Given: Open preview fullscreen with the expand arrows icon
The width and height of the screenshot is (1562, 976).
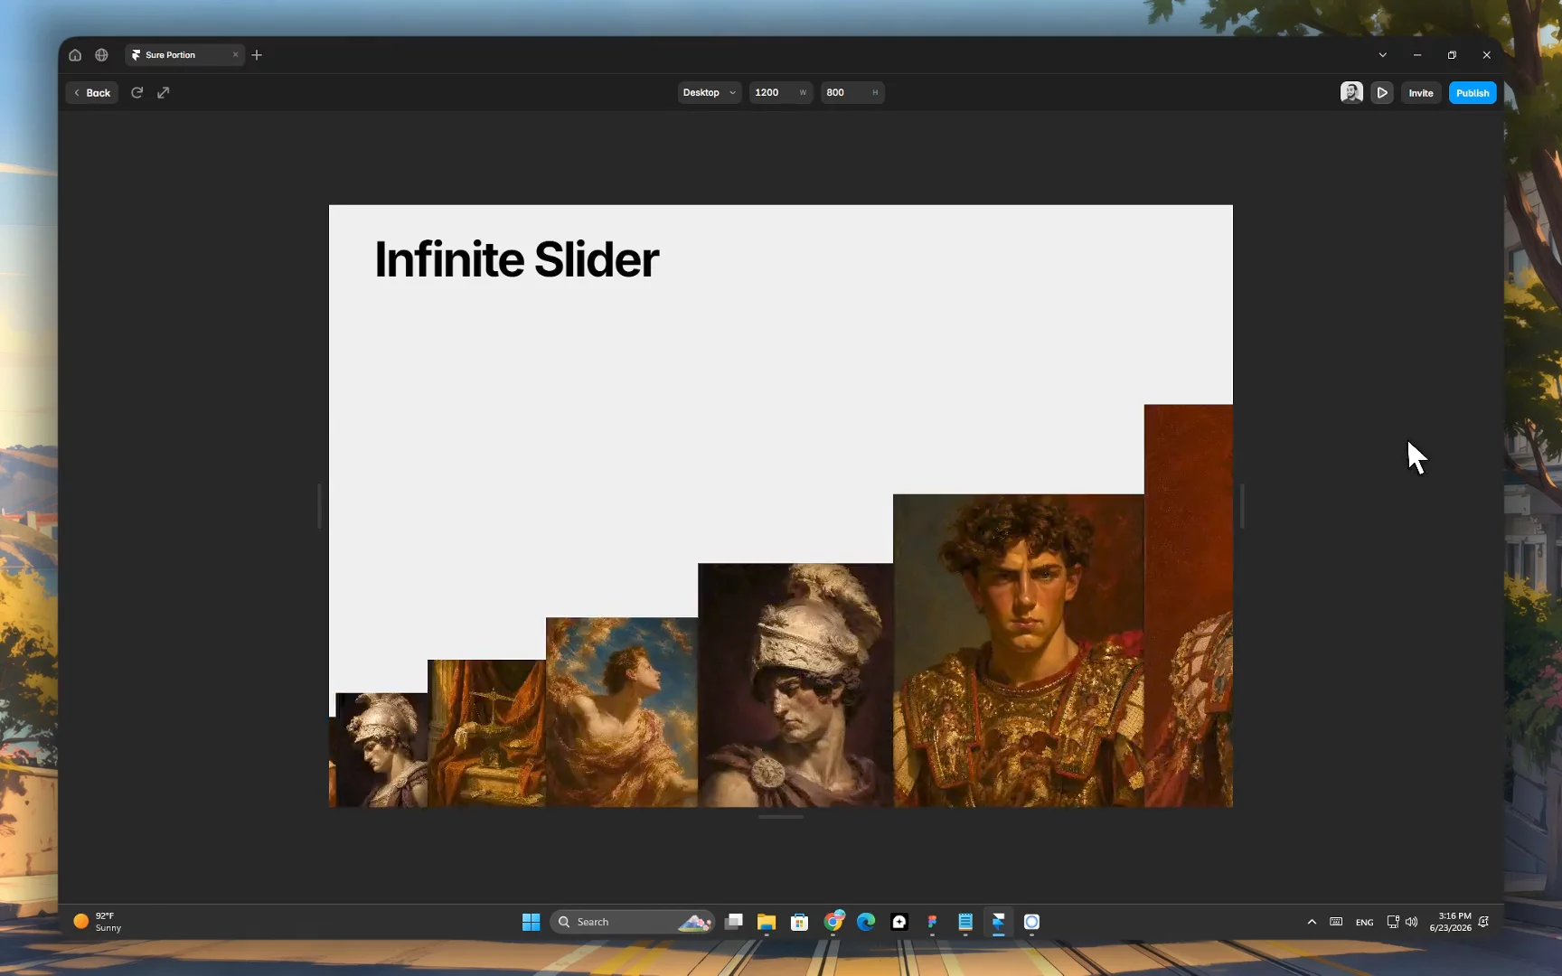Looking at the screenshot, I should click(x=164, y=92).
